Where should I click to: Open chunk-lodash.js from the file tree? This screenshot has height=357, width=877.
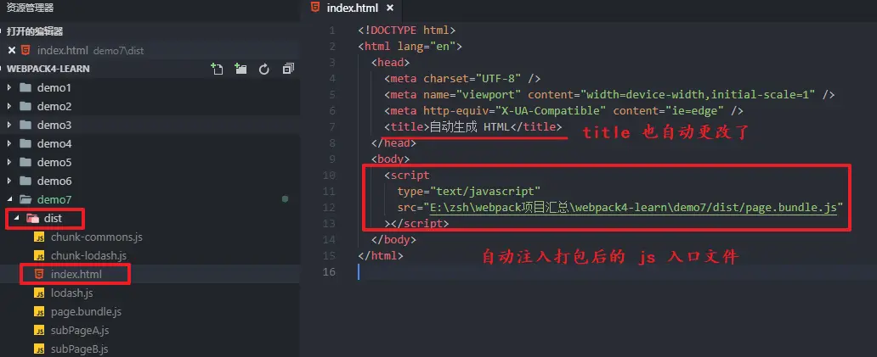tap(88, 255)
